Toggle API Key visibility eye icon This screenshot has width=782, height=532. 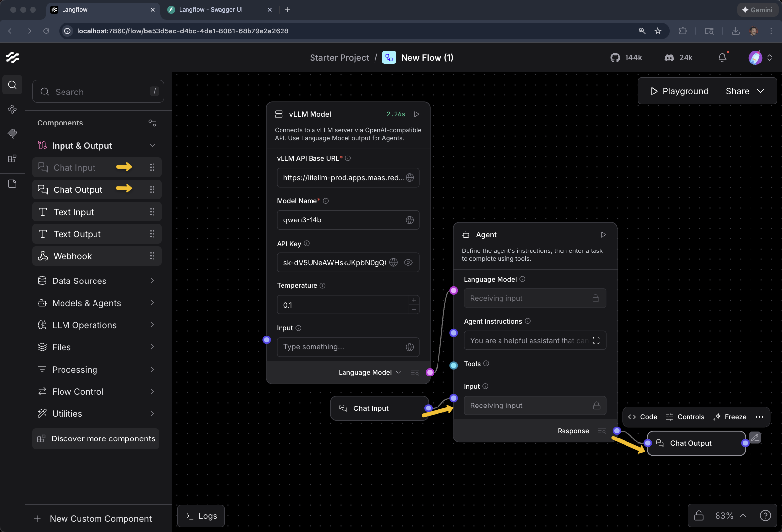click(x=408, y=262)
